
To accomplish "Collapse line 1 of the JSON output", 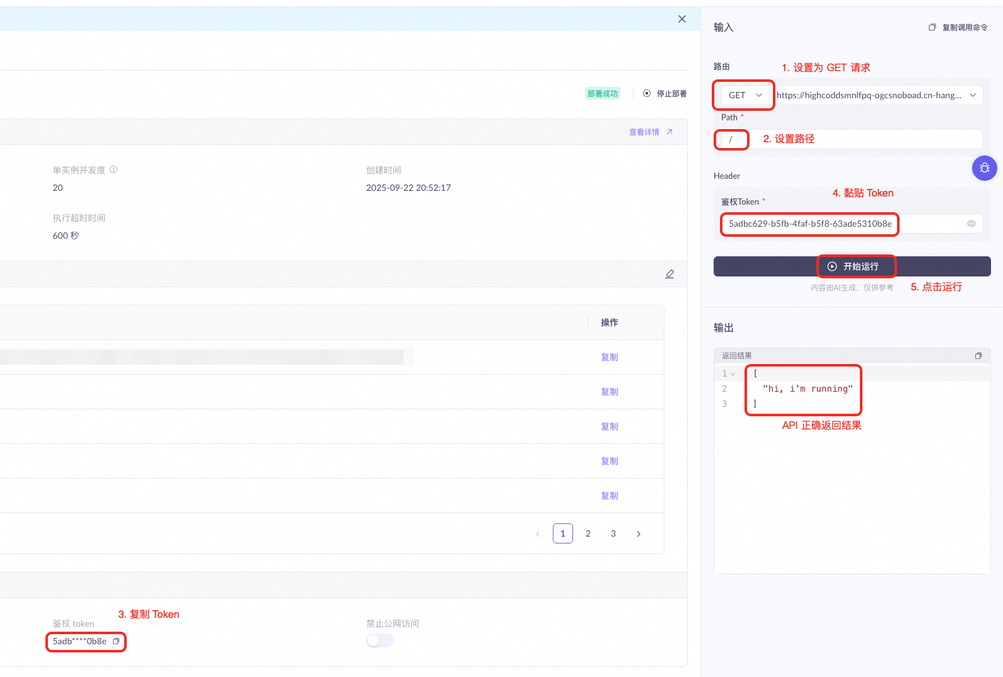I will [x=733, y=374].
